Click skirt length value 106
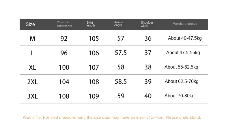 (x=94, y=53)
